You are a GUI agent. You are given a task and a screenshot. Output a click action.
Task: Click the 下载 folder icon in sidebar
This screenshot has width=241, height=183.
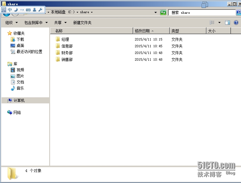(x=13, y=39)
